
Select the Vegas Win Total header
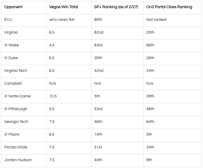69,8
